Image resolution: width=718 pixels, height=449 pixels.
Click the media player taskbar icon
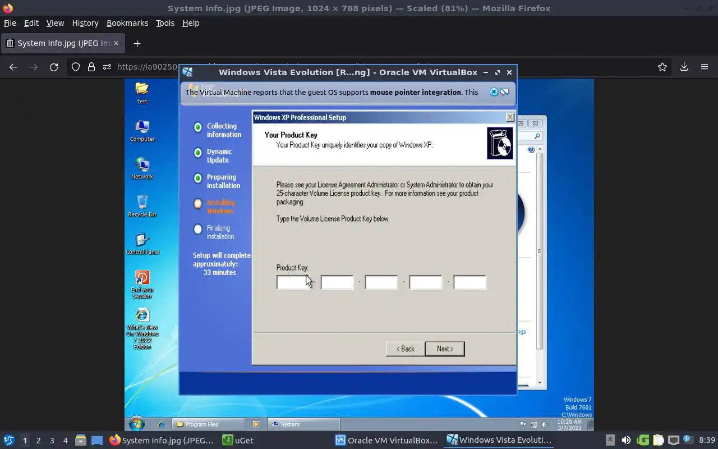(x=256, y=424)
